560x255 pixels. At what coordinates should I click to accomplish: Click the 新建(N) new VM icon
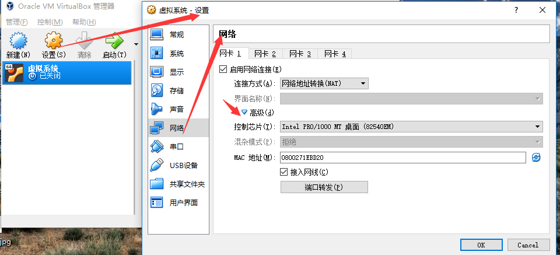pyautogui.click(x=18, y=41)
